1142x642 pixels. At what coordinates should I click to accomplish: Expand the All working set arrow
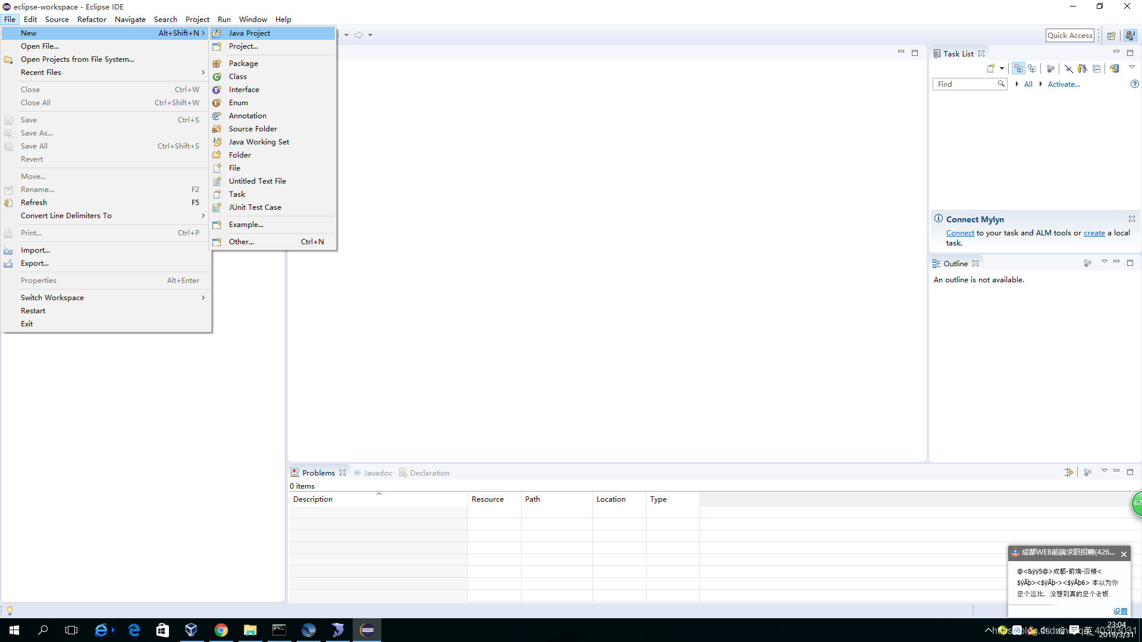tap(1017, 84)
